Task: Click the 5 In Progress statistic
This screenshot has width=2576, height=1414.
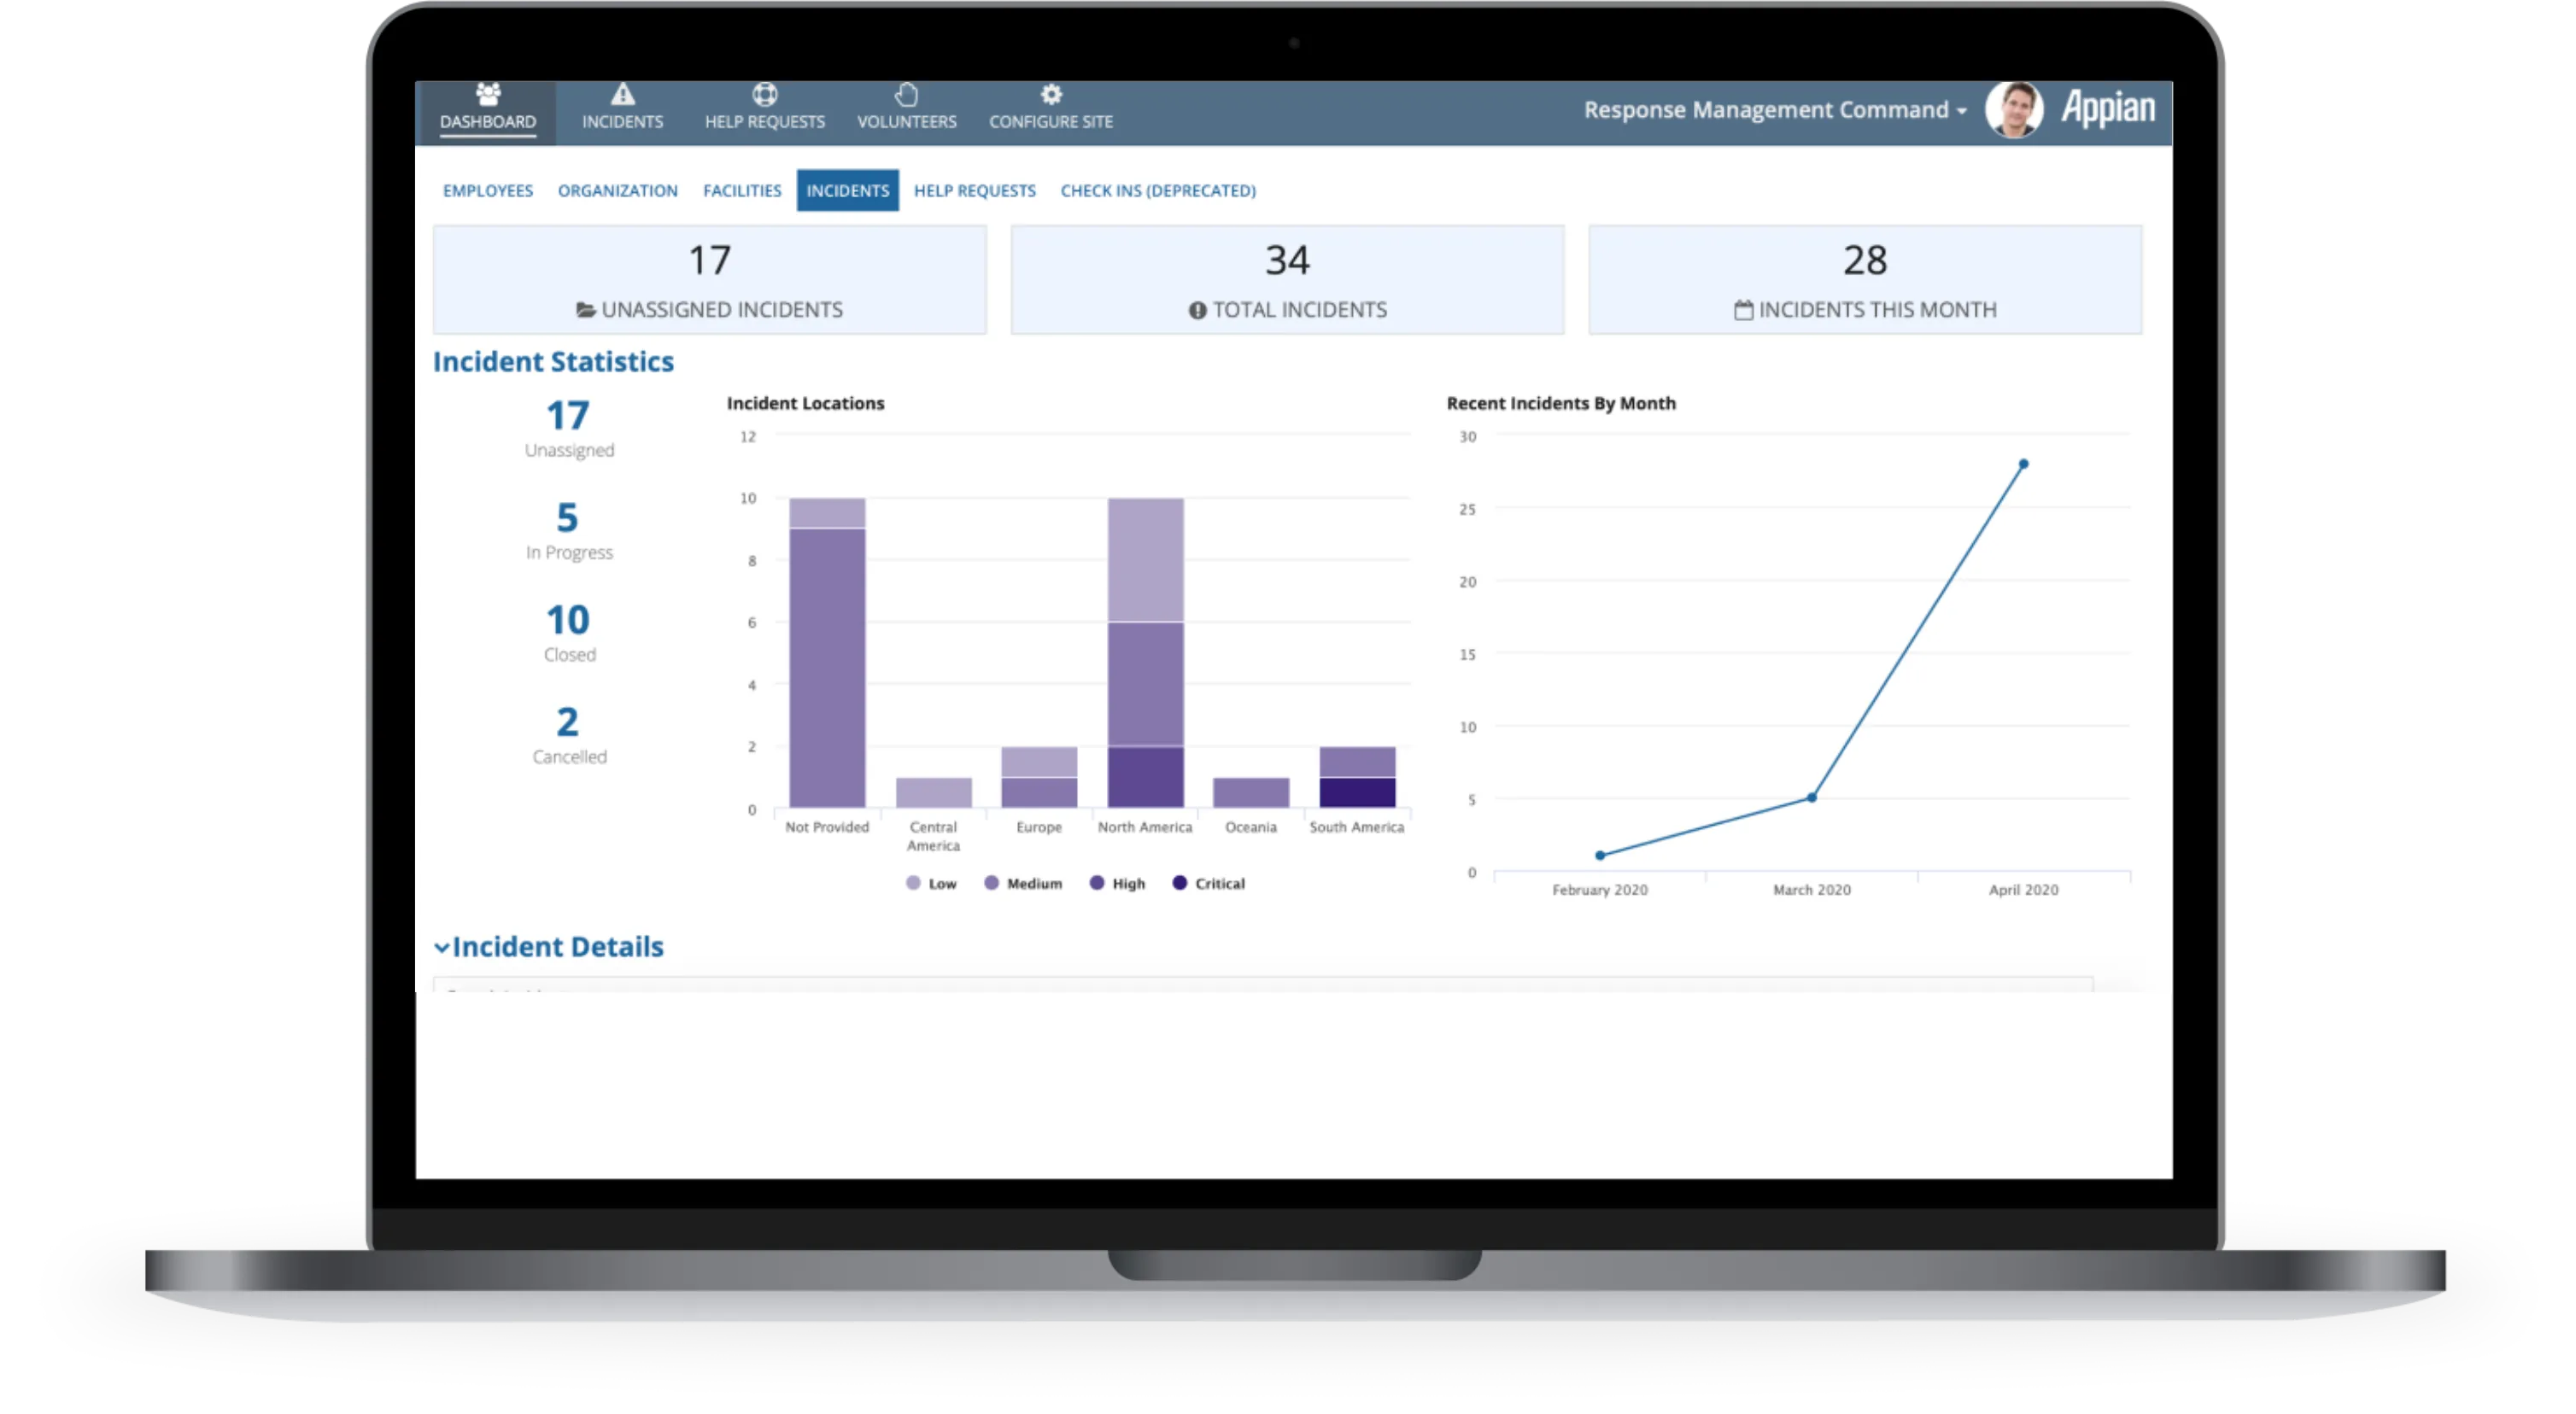Action: 568,530
